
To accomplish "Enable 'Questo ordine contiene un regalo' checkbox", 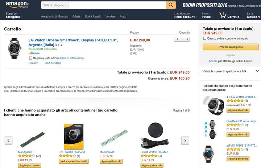I will coord(205,38).
